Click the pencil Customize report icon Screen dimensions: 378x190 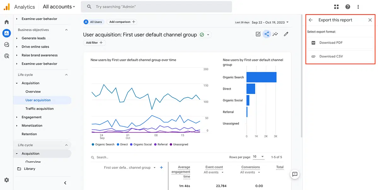[286, 34]
